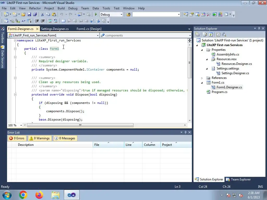Click the Refresh icon in Solution Explorer
267x200 pixels.
click(x=211, y=35)
